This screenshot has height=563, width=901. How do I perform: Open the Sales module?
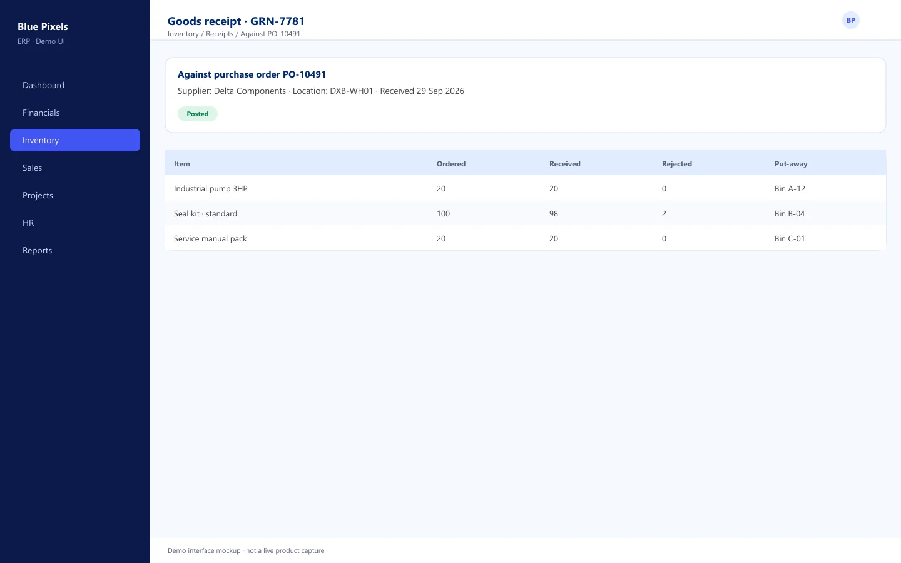coord(75,168)
